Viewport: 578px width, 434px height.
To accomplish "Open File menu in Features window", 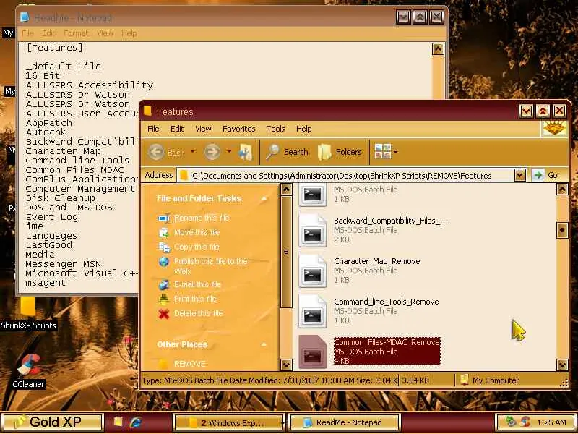I will coord(153,129).
